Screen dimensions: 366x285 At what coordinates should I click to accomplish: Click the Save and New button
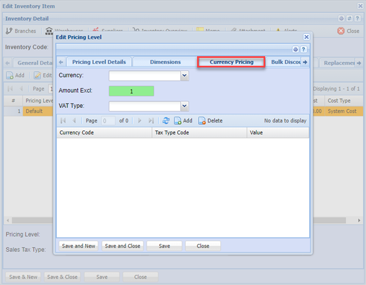pyautogui.click(x=78, y=246)
